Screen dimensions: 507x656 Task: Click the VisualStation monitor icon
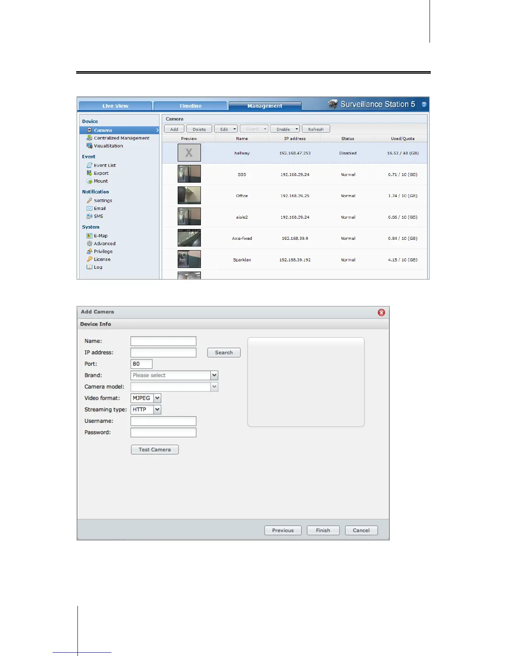pos(89,146)
